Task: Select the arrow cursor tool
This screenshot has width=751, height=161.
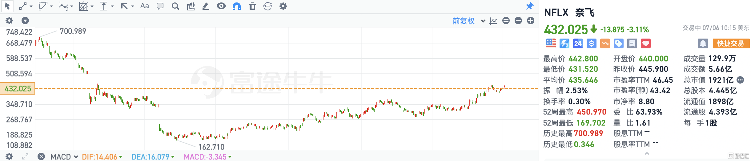Action: point(7,6)
